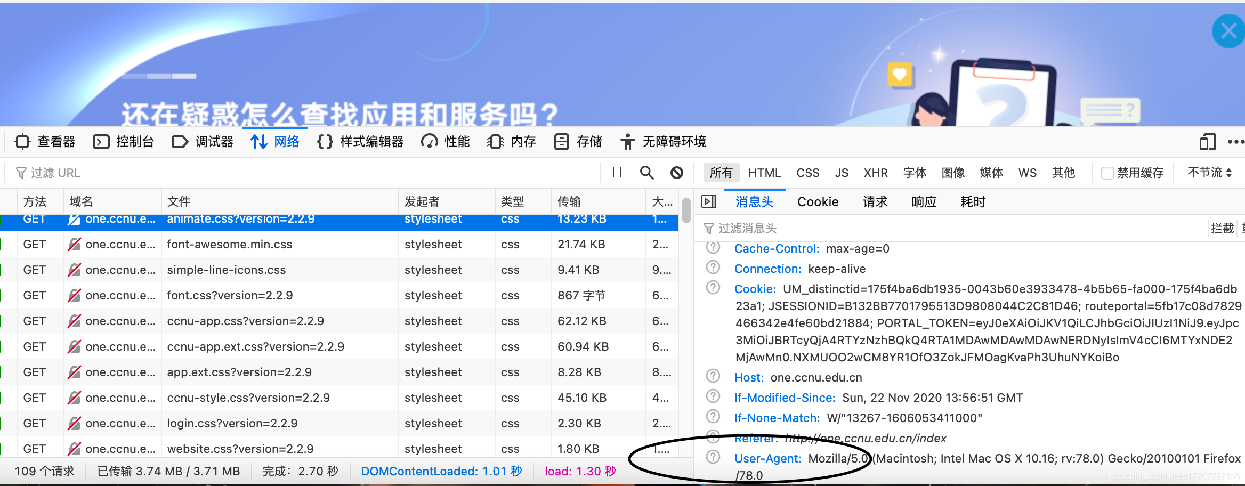1245x486 pixels.
Task: Click the 109 个请求 status entry
Action: pos(45,472)
